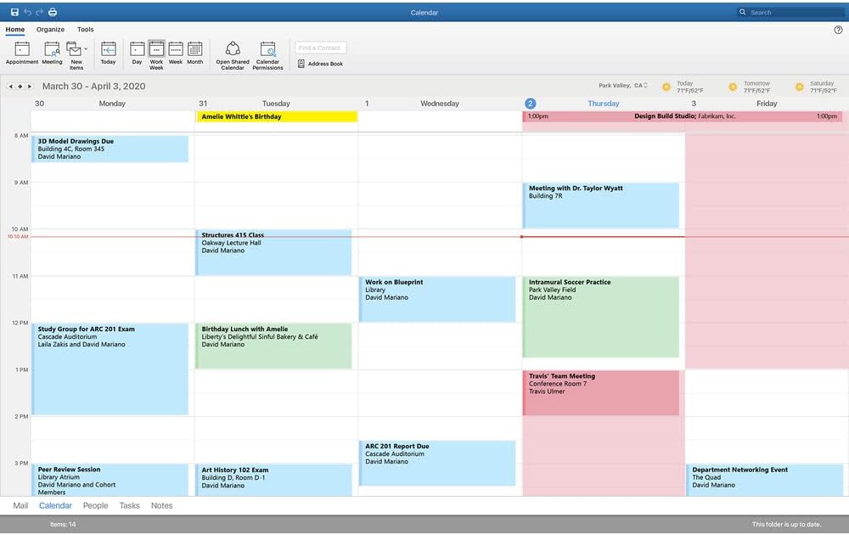Switch to Day view
849x535 pixels.
pos(137,52)
